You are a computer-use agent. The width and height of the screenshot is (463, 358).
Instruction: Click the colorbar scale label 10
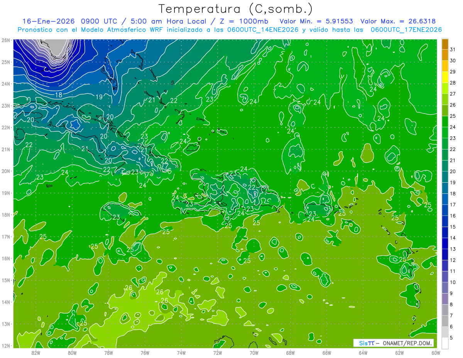(x=453, y=282)
